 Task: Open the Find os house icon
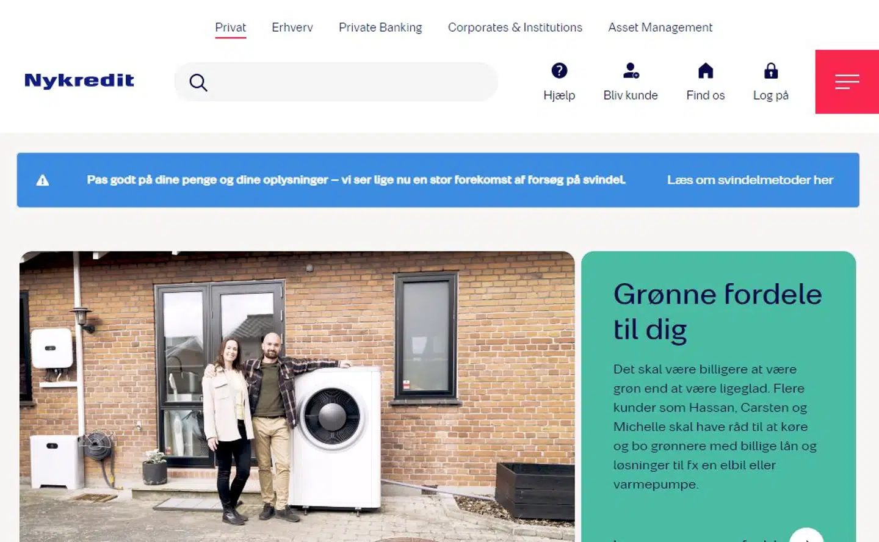[x=706, y=71]
